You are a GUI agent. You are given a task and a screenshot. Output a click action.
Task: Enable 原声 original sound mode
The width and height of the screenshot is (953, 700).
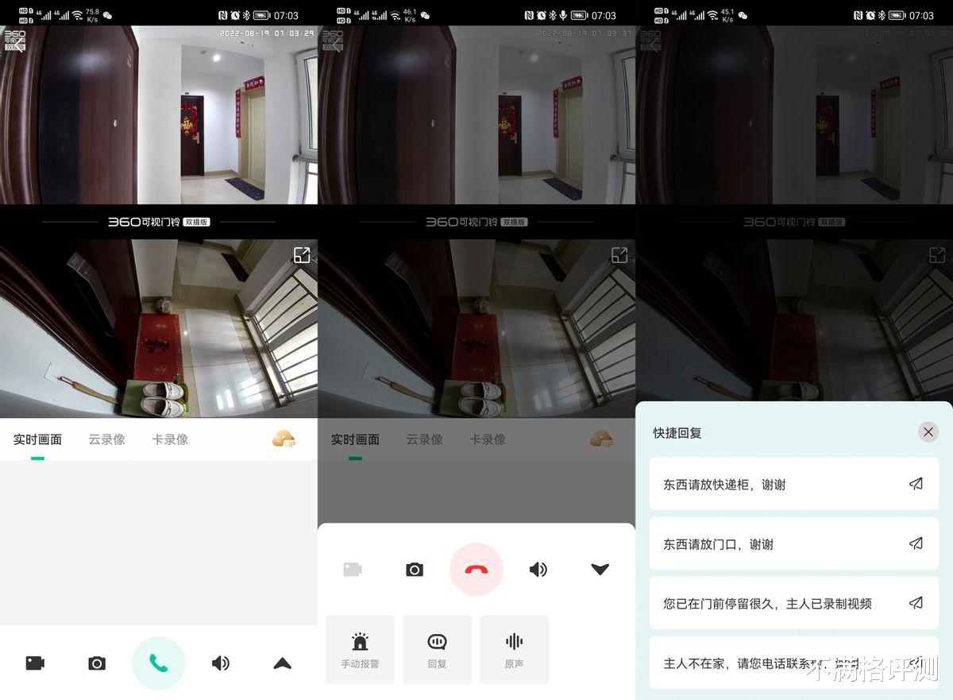[x=514, y=649]
